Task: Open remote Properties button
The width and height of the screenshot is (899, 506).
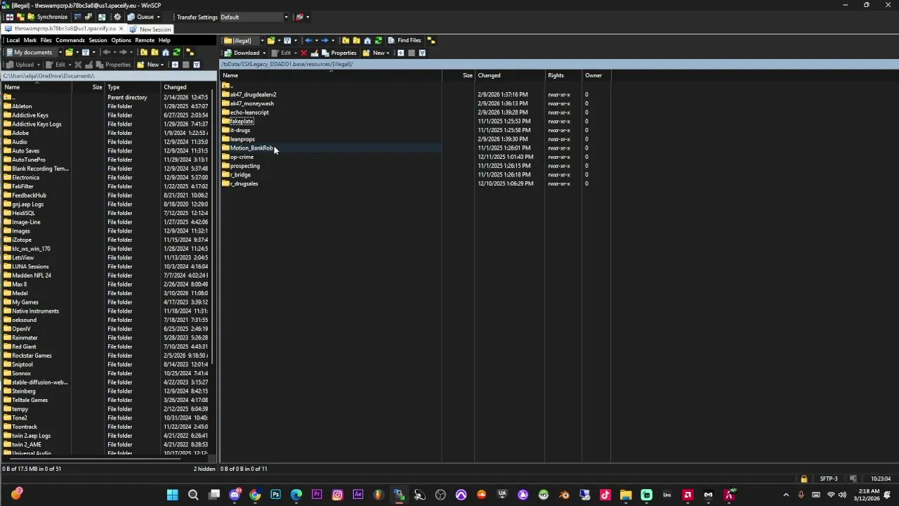Action: click(339, 53)
